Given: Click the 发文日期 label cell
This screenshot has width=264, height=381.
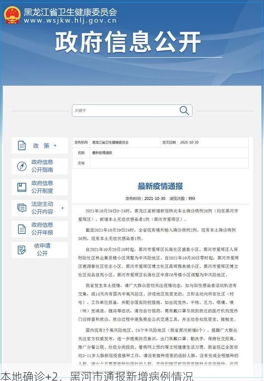Looking at the screenshot, I should click(169, 142).
